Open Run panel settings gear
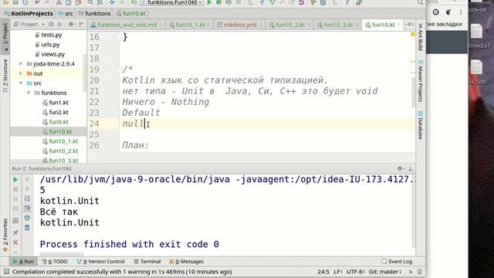 [400, 168]
